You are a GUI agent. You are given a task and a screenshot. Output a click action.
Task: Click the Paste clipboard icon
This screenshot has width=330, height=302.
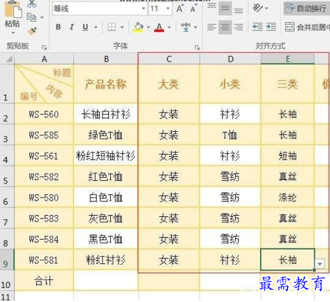click(13, 9)
